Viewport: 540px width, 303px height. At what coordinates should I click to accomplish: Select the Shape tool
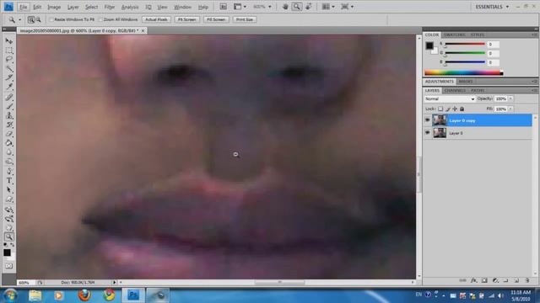coord(9,199)
